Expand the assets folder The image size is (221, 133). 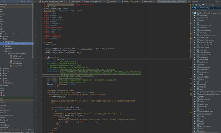pos(1,68)
